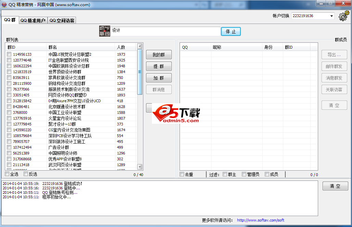Click the QQ column header in members table
Image resolution: width=352 pixels, height=227 pixels.
click(x=195, y=47)
